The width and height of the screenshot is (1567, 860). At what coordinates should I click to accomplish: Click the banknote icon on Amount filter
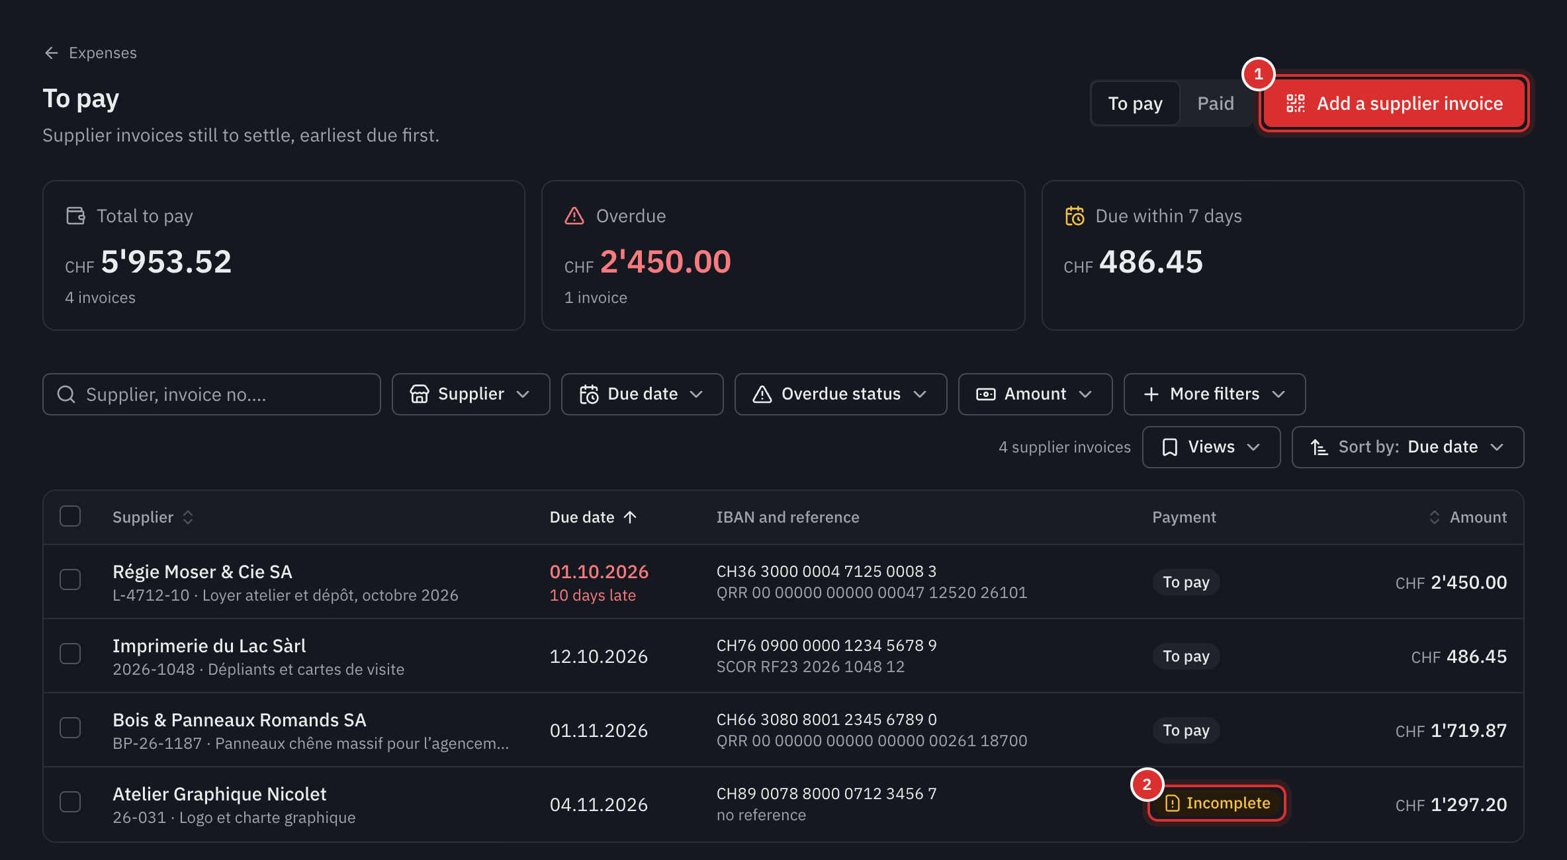pyautogui.click(x=986, y=394)
